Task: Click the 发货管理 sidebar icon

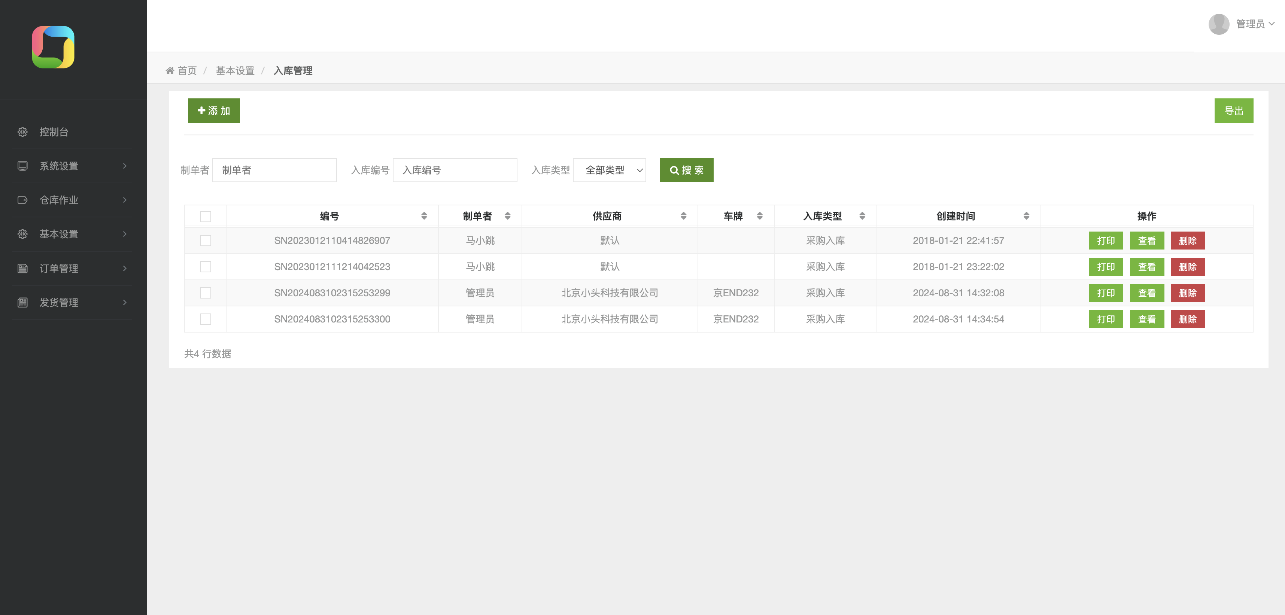Action: point(22,302)
